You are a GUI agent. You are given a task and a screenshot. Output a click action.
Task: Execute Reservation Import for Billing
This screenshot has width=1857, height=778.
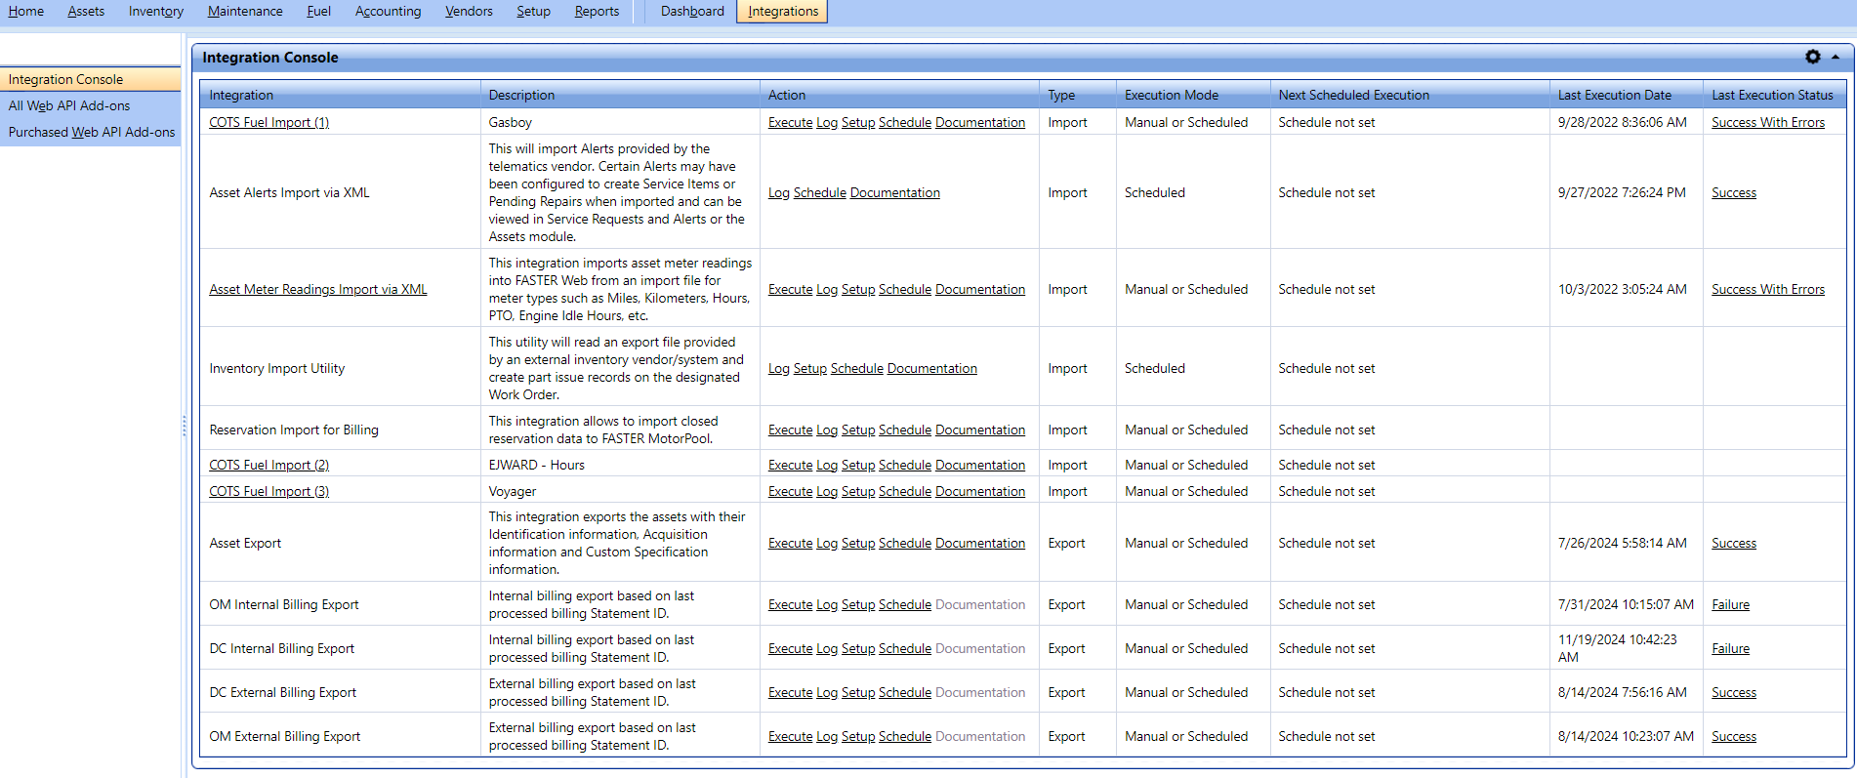[x=790, y=430]
